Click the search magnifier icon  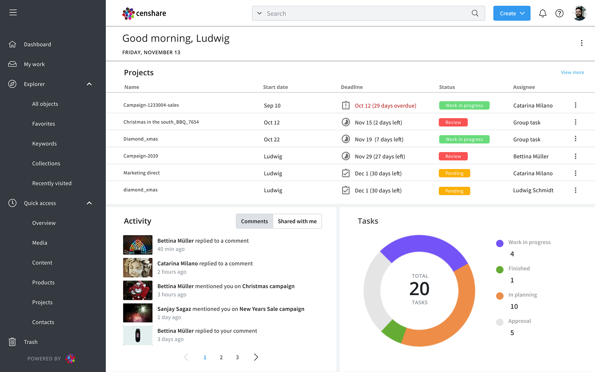[475, 13]
